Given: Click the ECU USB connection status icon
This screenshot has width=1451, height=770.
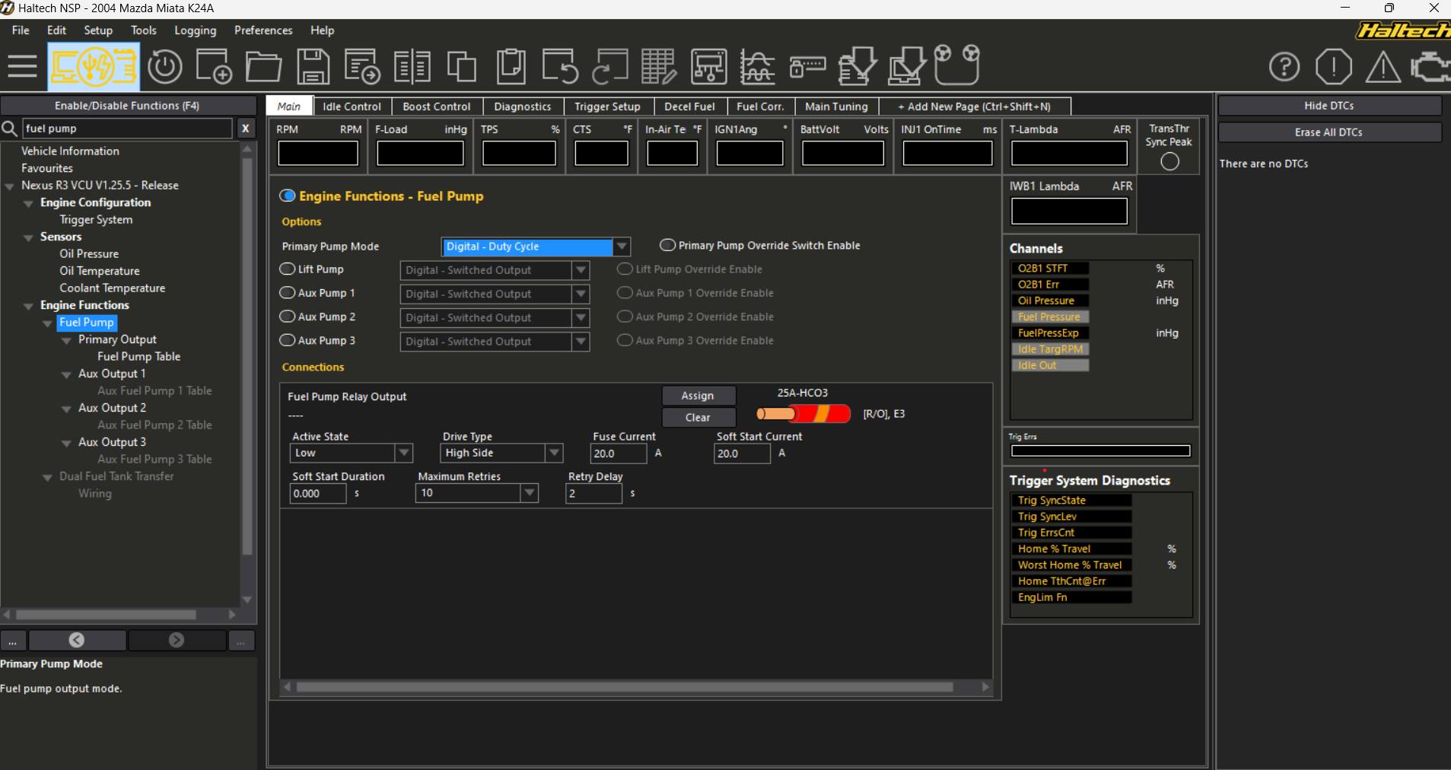Looking at the screenshot, I should pos(94,67).
